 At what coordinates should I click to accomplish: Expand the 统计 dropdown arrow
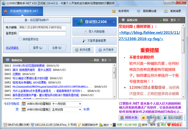[111, 125]
